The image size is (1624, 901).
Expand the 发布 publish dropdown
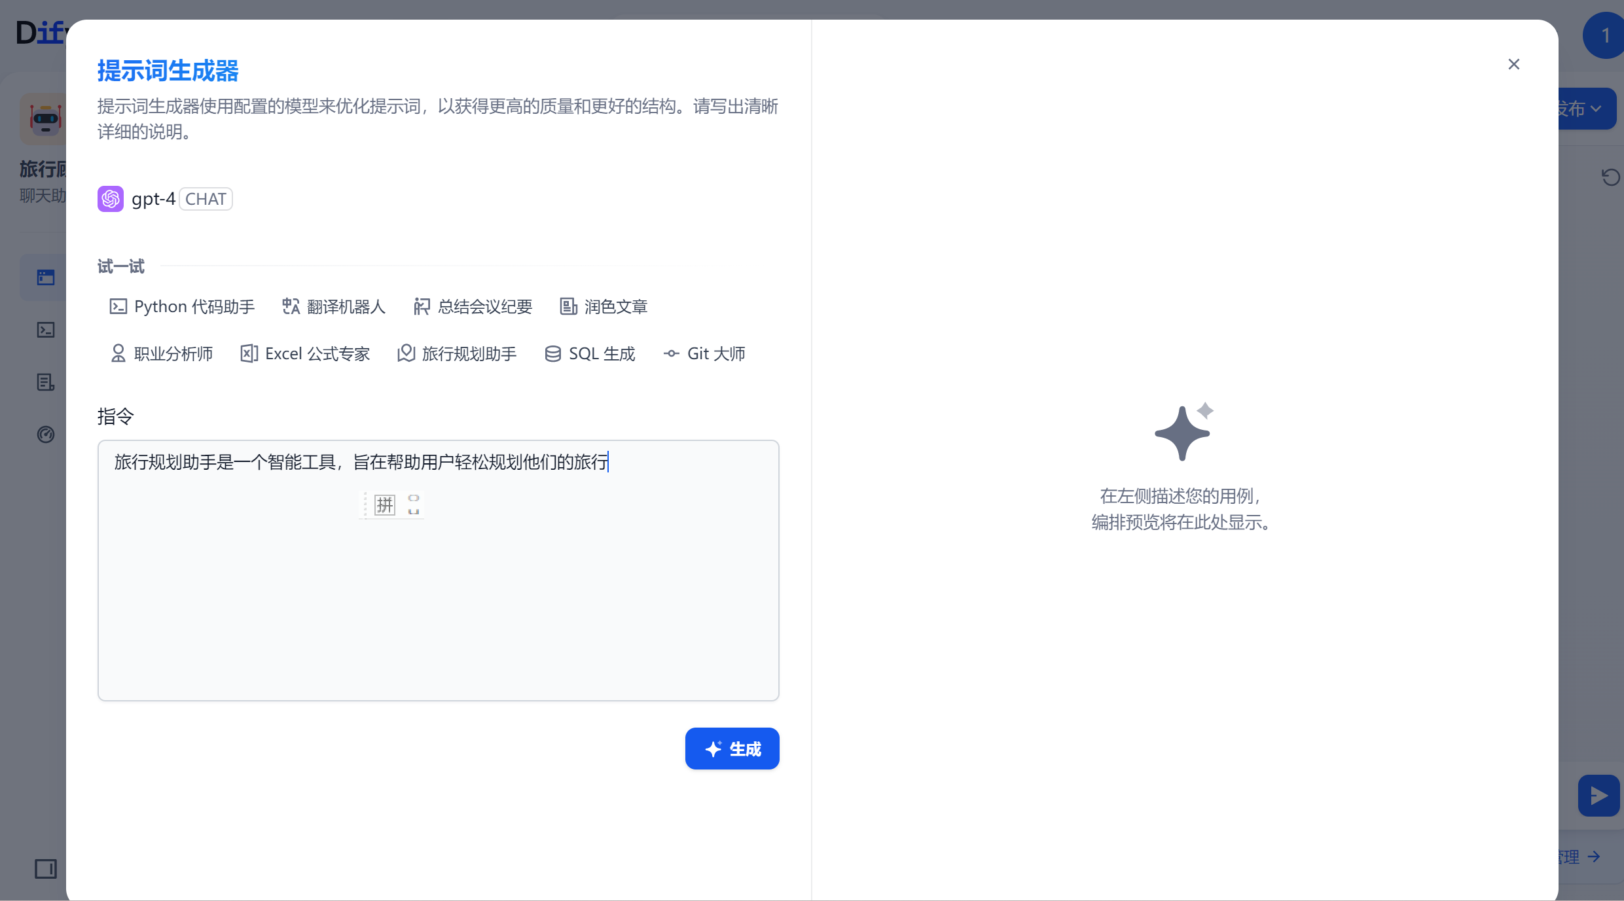coord(1587,109)
